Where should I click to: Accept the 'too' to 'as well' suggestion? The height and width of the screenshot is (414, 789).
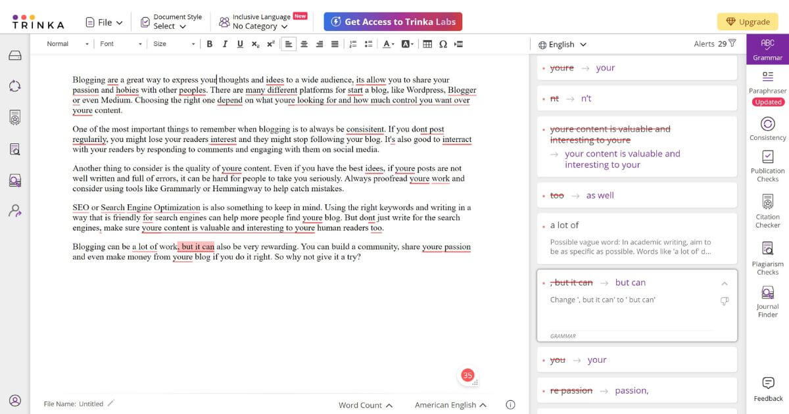click(600, 195)
